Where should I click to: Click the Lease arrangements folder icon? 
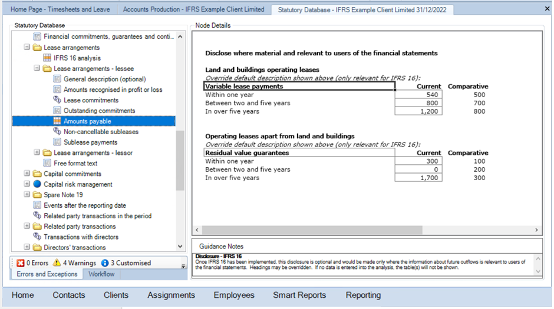pos(37,47)
